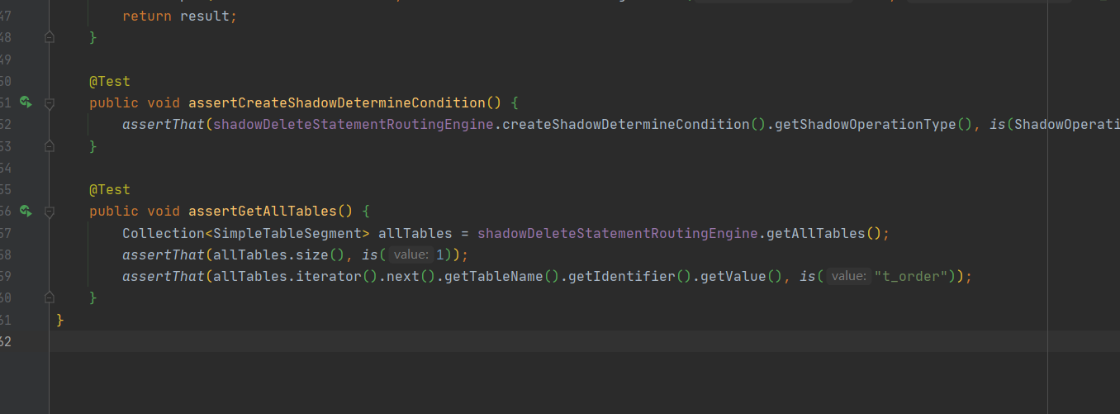Click the 'void' keyword before assertGetAllTables

(x=164, y=211)
